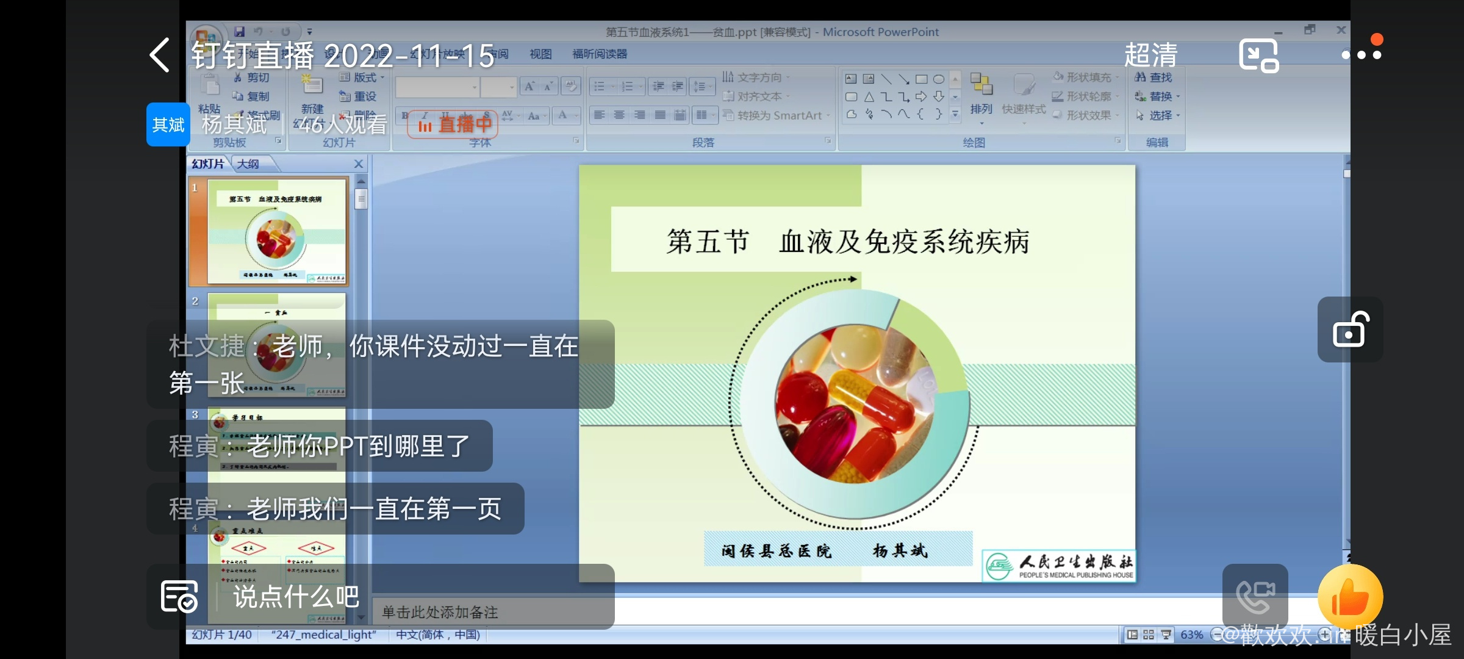This screenshot has height=659, width=1464.
Task: Open the 文字方向 text direction dropdown
Action: pyautogui.click(x=756, y=77)
